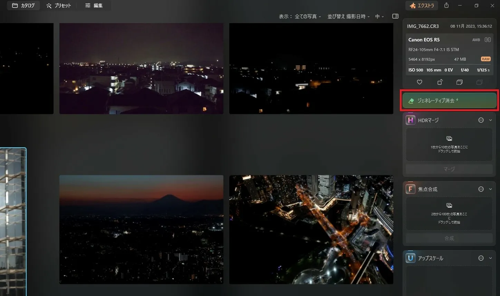Screen dimensions: 500x296
Task: Click the rotate image icon
Action: (x=440, y=82)
